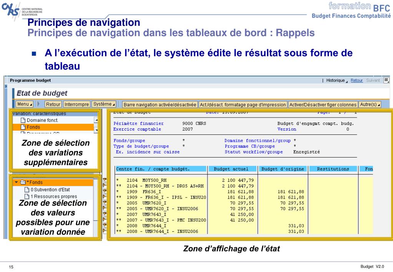Select the highlighted 'Fonds' variation item
This screenshot has height=272, width=393.
(54, 127)
